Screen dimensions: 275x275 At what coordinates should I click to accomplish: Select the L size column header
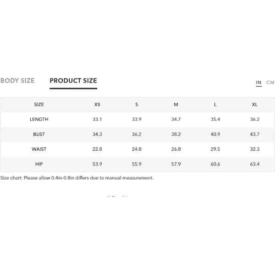tap(215, 104)
